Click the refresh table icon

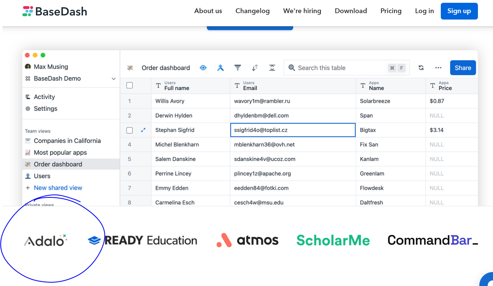tap(421, 68)
